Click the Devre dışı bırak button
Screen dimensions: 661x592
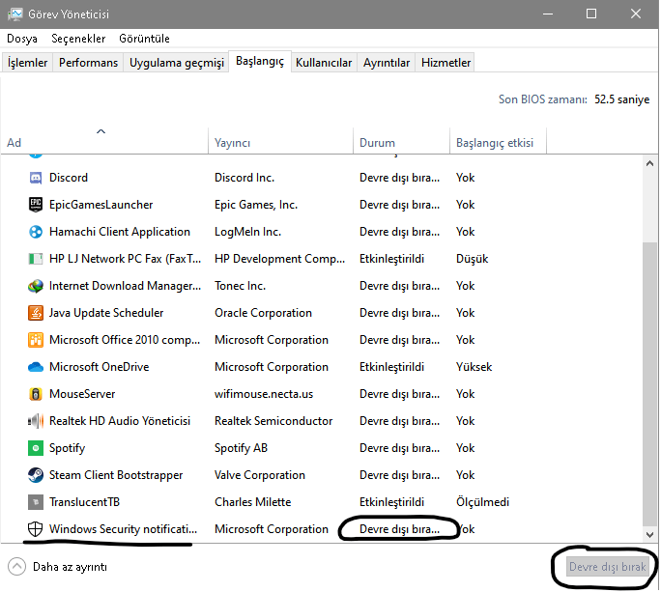click(607, 567)
